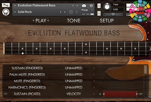Click UNMAPPED for Harmonics (Fingered)
151x102 pixels.
(x=74, y=88)
